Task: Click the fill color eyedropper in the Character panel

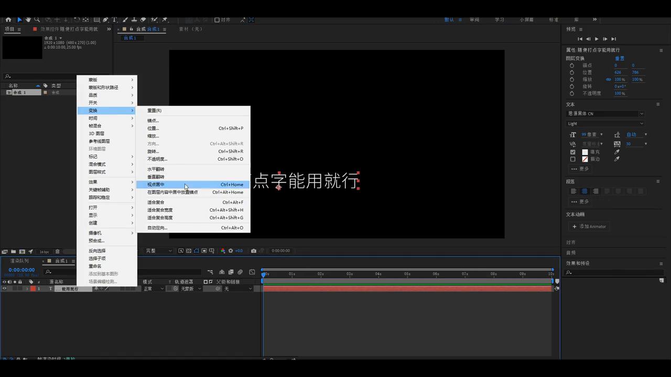Action: click(x=617, y=152)
